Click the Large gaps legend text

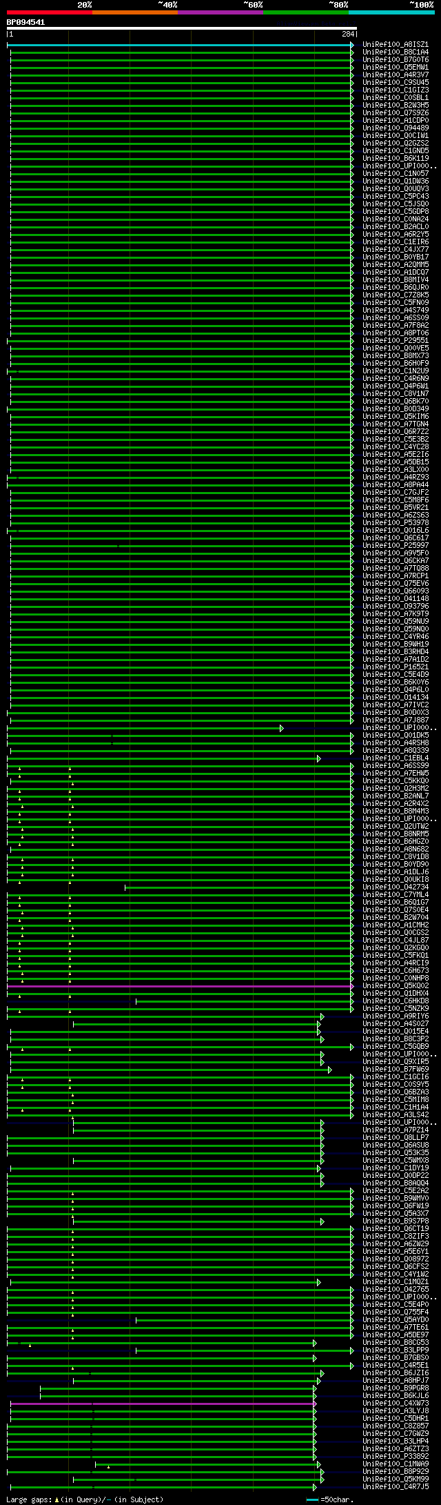[x=85, y=1499]
